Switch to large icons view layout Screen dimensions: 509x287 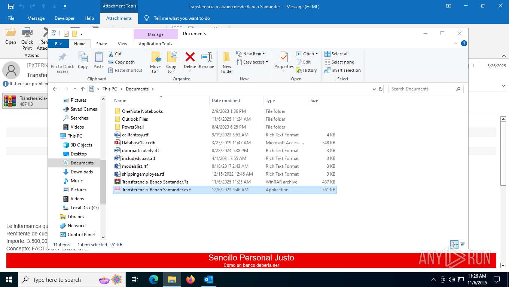pyautogui.click(x=463, y=245)
